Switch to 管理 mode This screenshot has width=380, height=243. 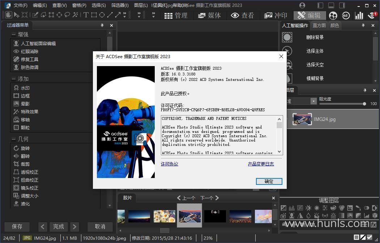[x=176, y=16]
